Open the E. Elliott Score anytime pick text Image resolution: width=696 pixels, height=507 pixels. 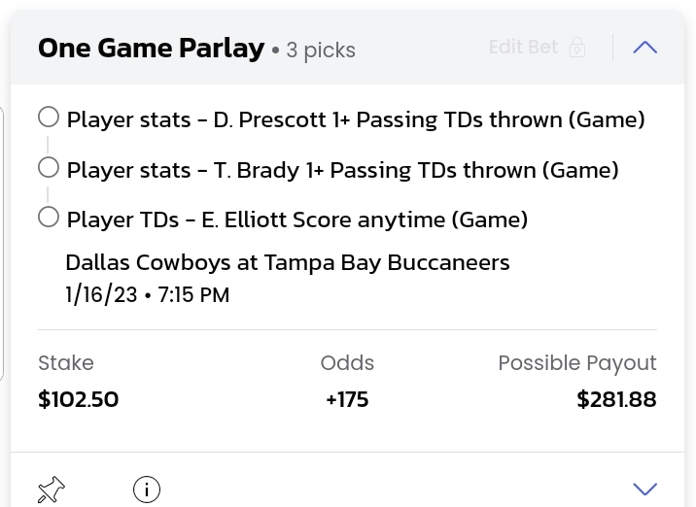[x=296, y=220]
